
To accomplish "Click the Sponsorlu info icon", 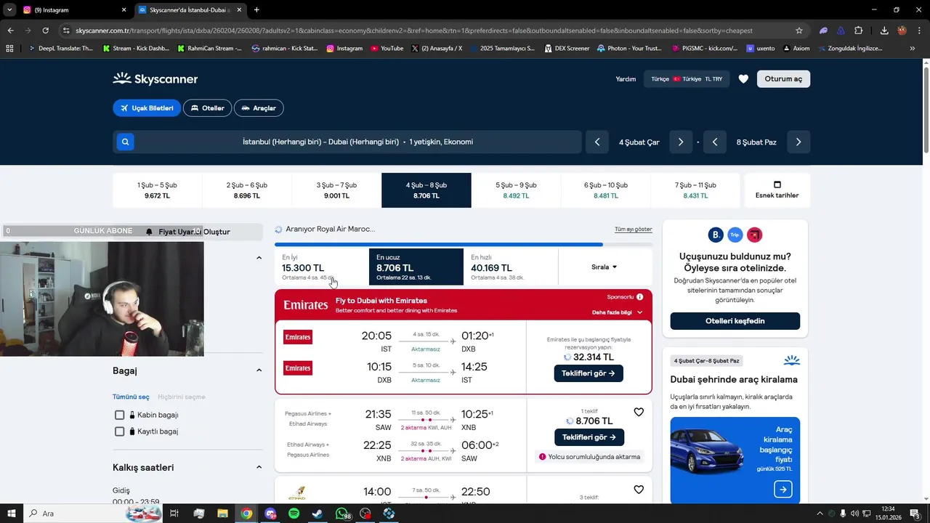I will tap(640, 296).
